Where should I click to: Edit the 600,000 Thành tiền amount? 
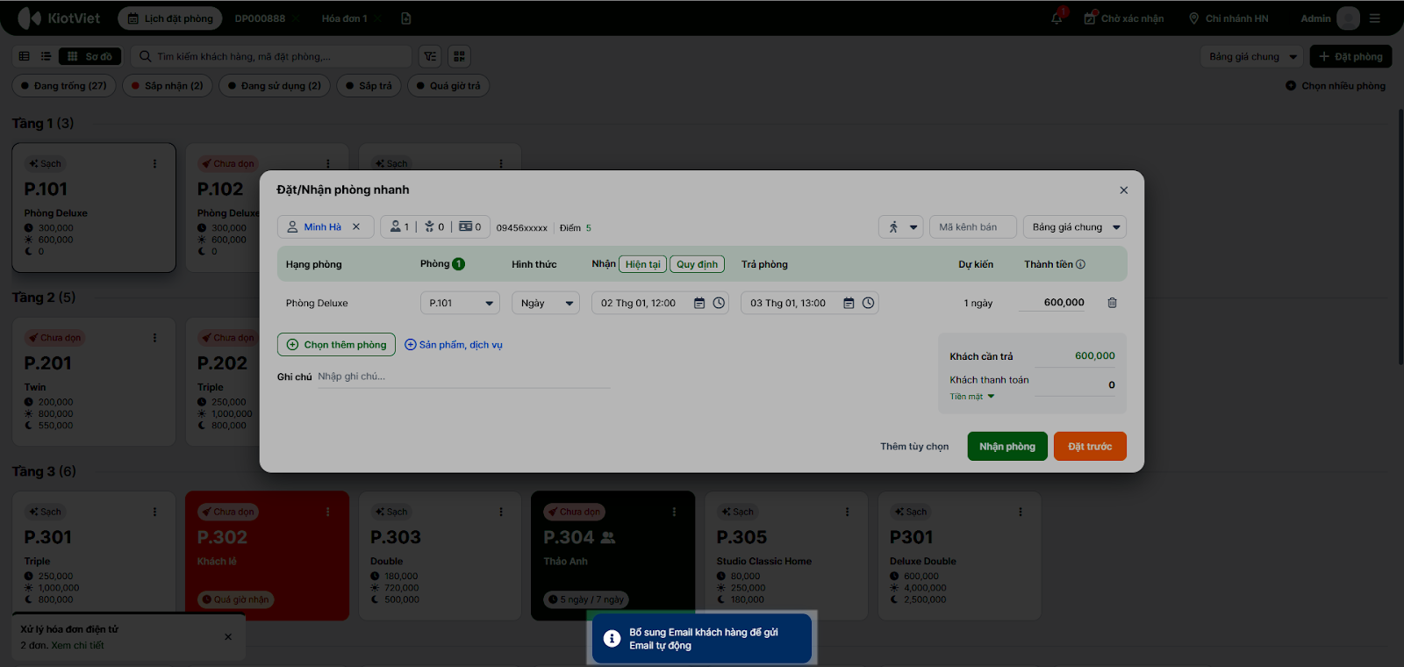point(1053,303)
